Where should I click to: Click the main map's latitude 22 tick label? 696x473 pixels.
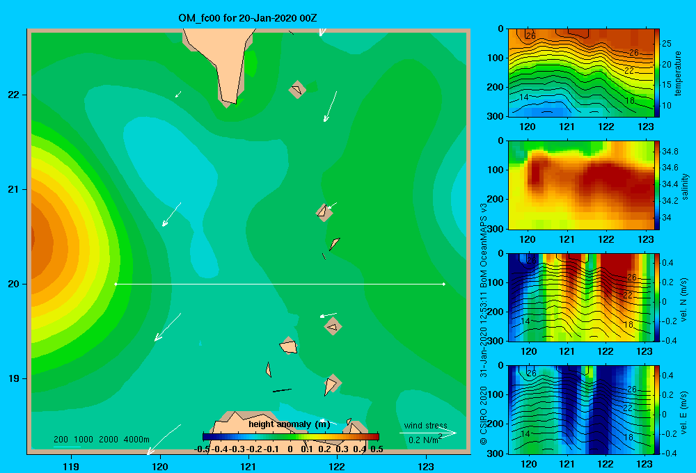click(13, 95)
